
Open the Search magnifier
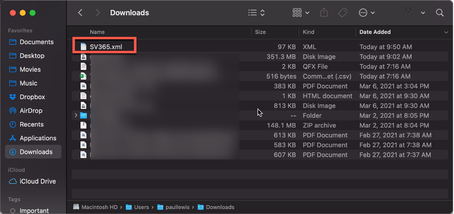[x=440, y=13]
